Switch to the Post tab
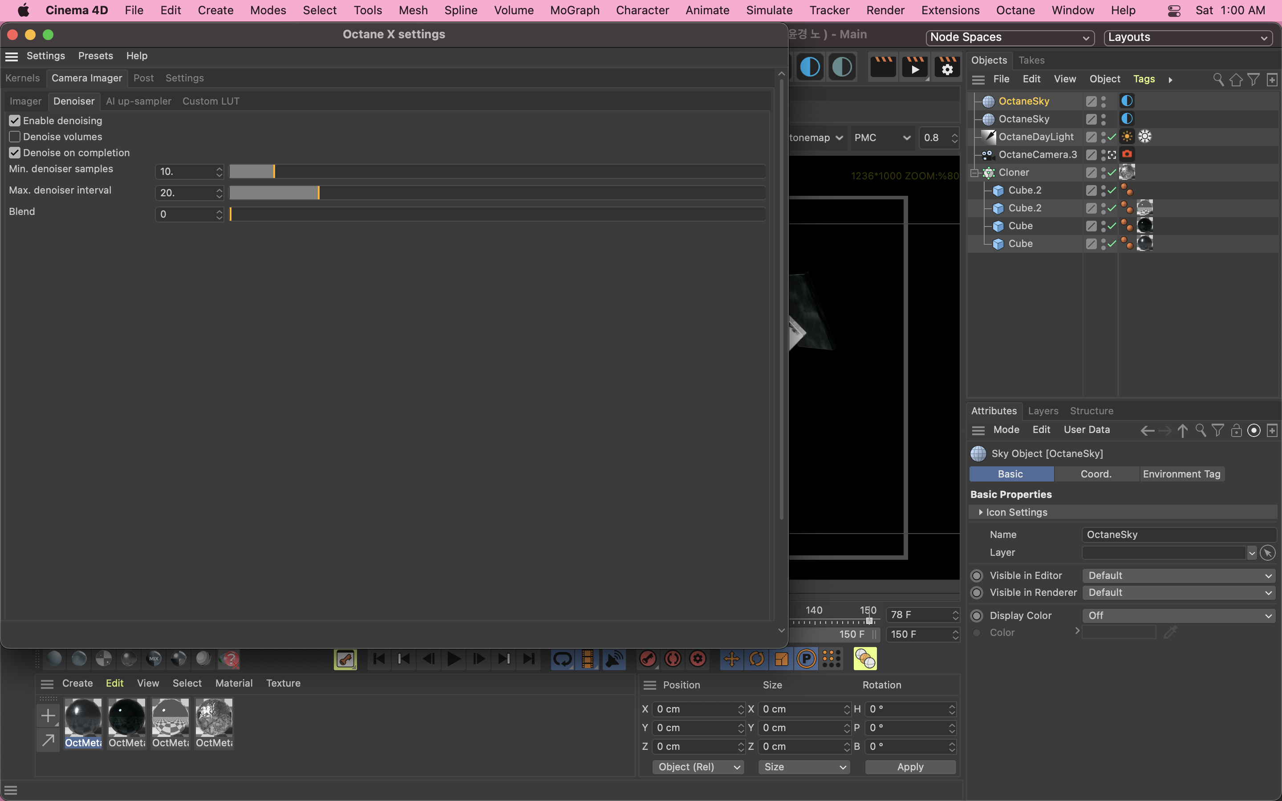 [x=144, y=78]
